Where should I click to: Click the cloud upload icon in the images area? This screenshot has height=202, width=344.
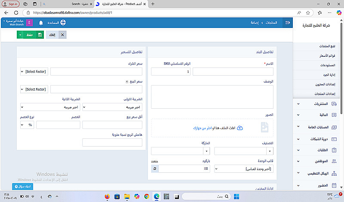(240, 128)
